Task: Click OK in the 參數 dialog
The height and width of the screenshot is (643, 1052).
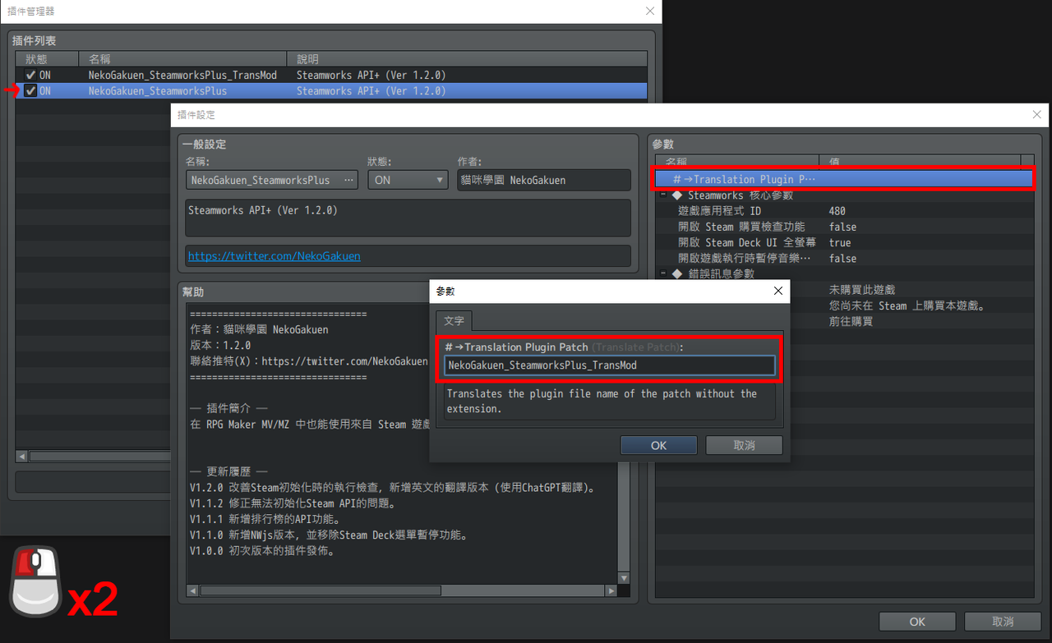Action: [x=658, y=445]
